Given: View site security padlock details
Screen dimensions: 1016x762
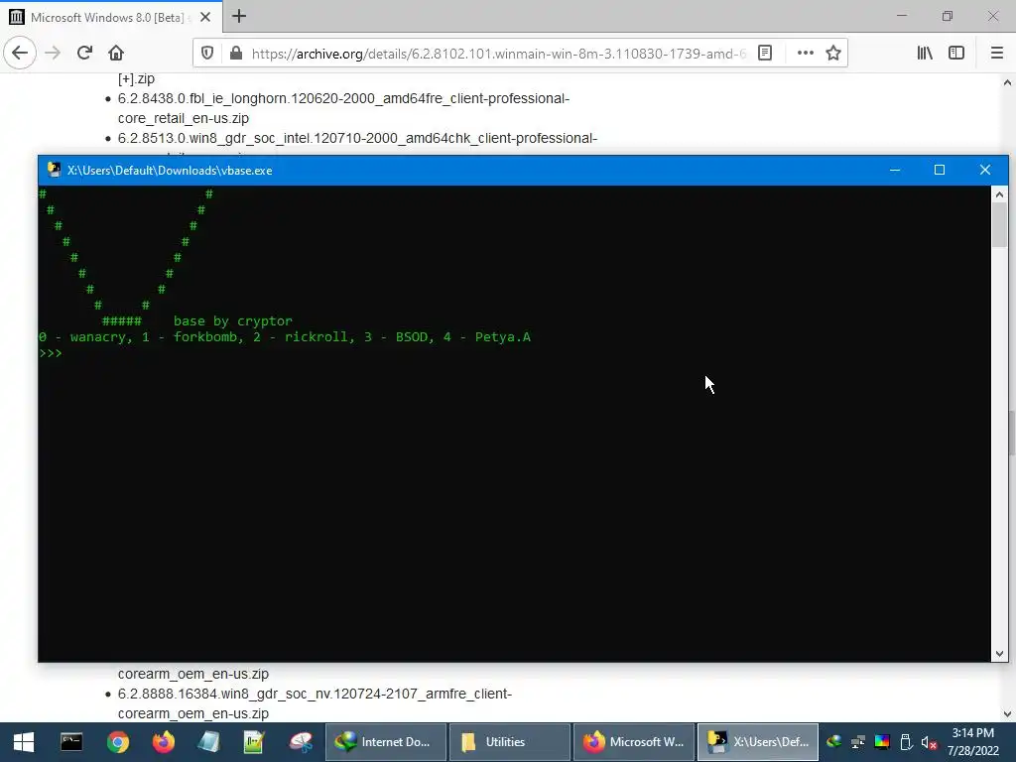Looking at the screenshot, I should click(236, 54).
